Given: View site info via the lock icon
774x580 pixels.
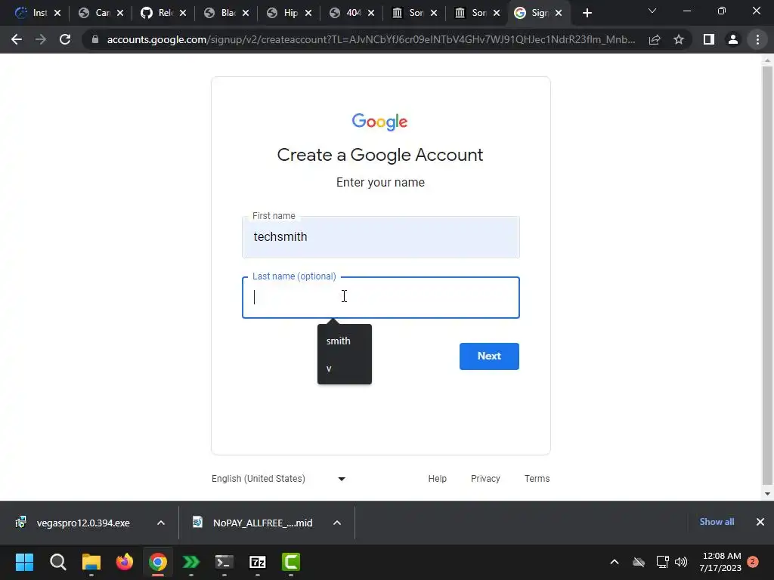Looking at the screenshot, I should point(94,39).
